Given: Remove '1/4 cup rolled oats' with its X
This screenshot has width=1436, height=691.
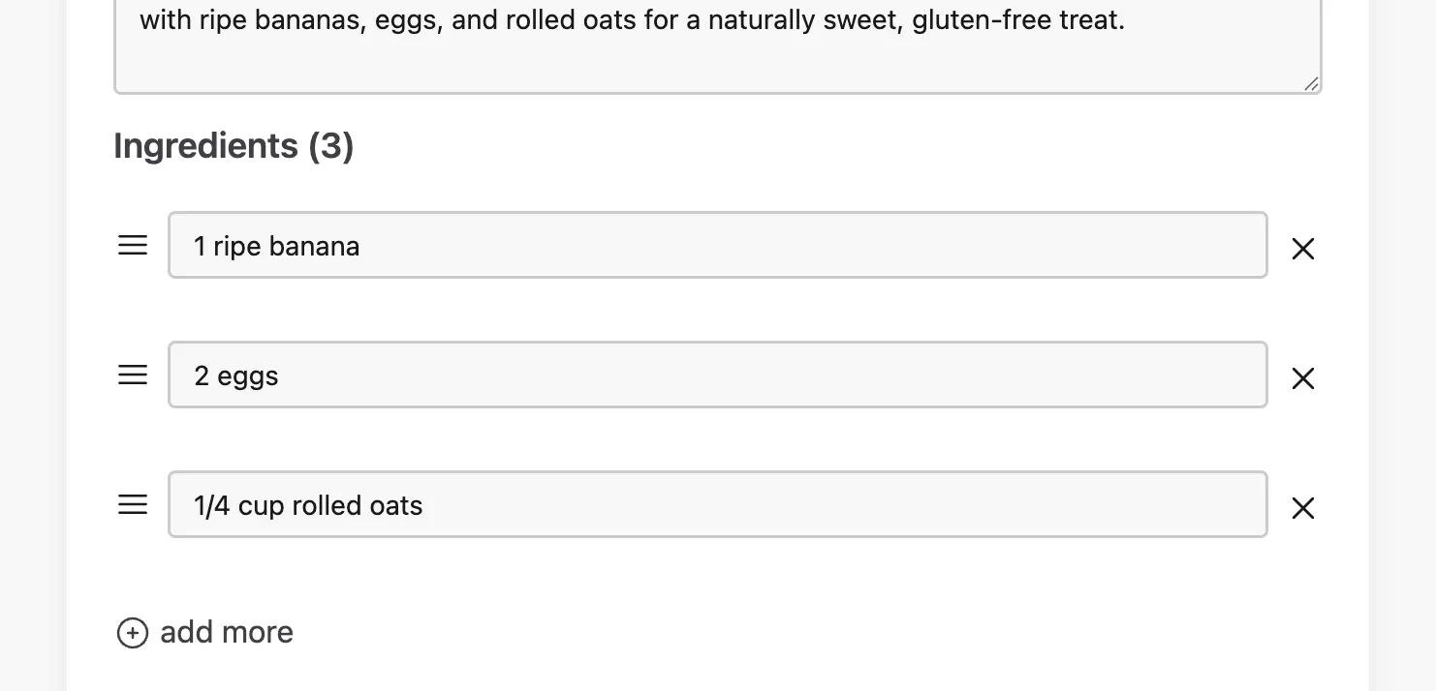Looking at the screenshot, I should coord(1303,508).
